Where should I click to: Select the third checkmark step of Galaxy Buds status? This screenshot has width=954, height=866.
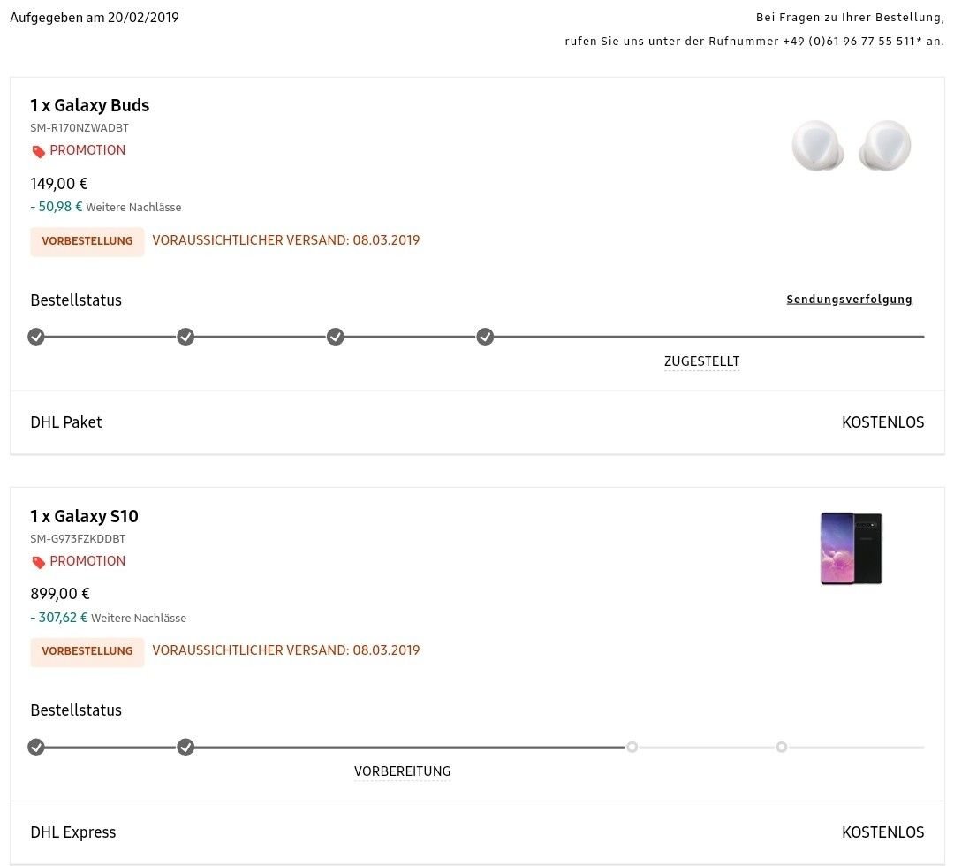coord(336,337)
